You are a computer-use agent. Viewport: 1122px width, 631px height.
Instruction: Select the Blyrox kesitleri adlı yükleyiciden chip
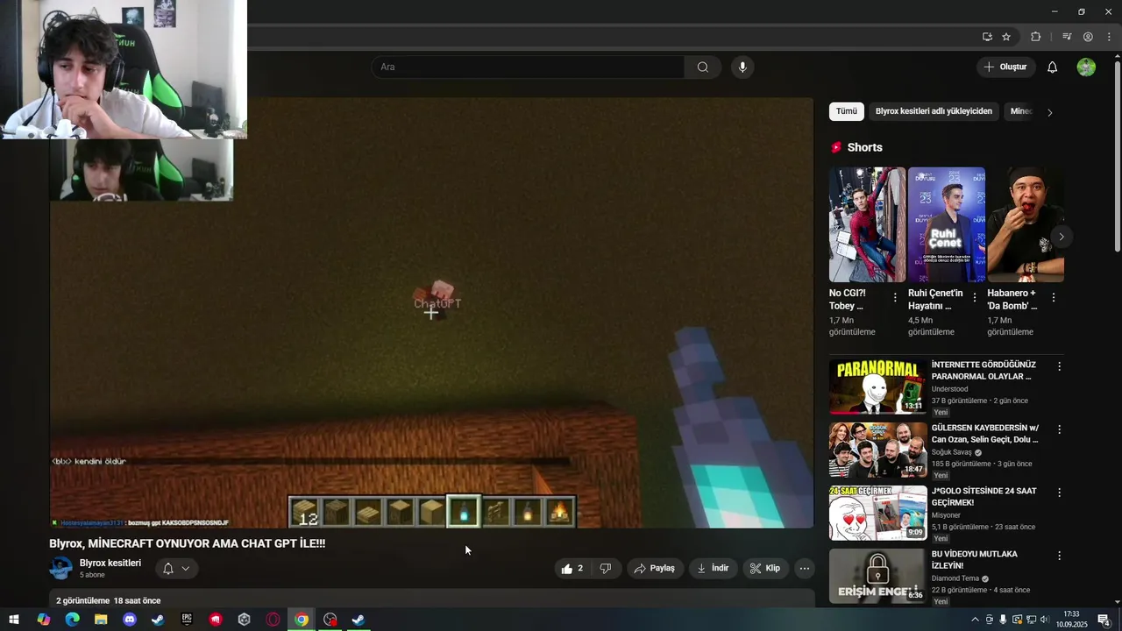pyautogui.click(x=934, y=111)
